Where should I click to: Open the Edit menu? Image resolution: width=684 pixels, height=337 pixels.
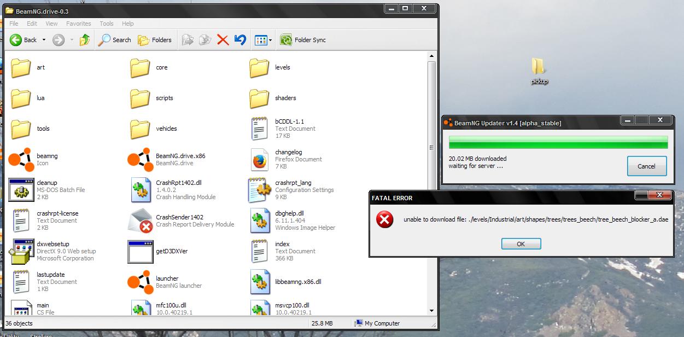(32, 24)
